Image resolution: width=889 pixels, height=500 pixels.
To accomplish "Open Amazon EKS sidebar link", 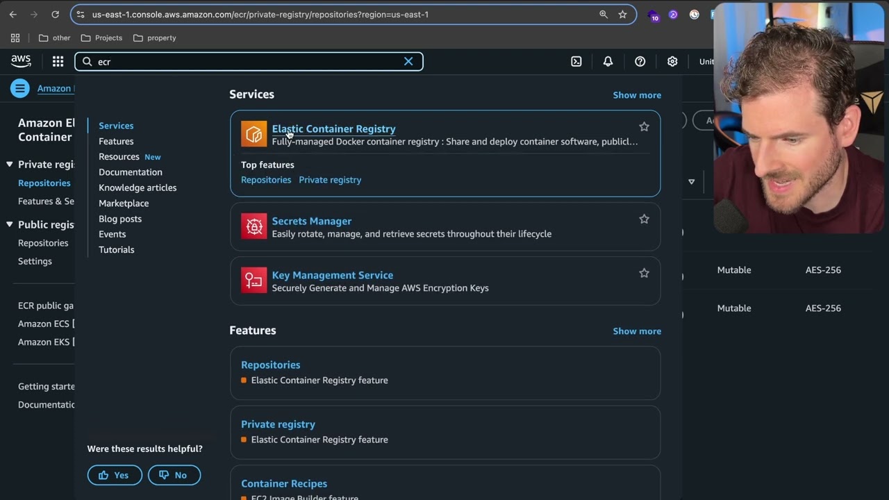I will coord(46,342).
